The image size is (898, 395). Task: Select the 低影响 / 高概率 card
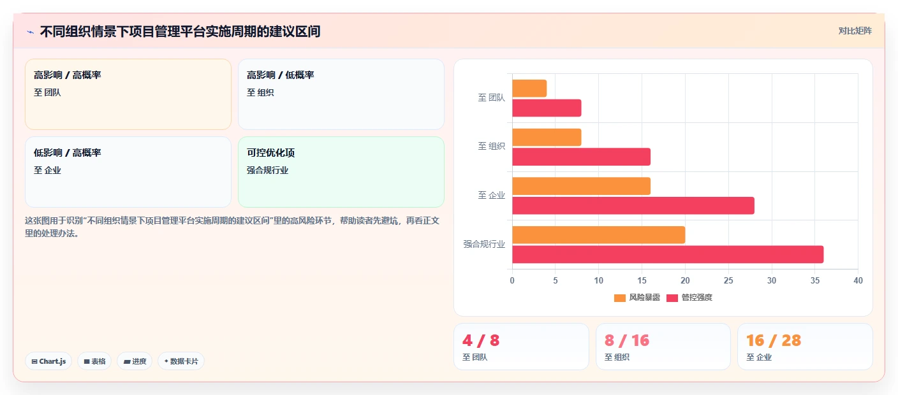(128, 172)
